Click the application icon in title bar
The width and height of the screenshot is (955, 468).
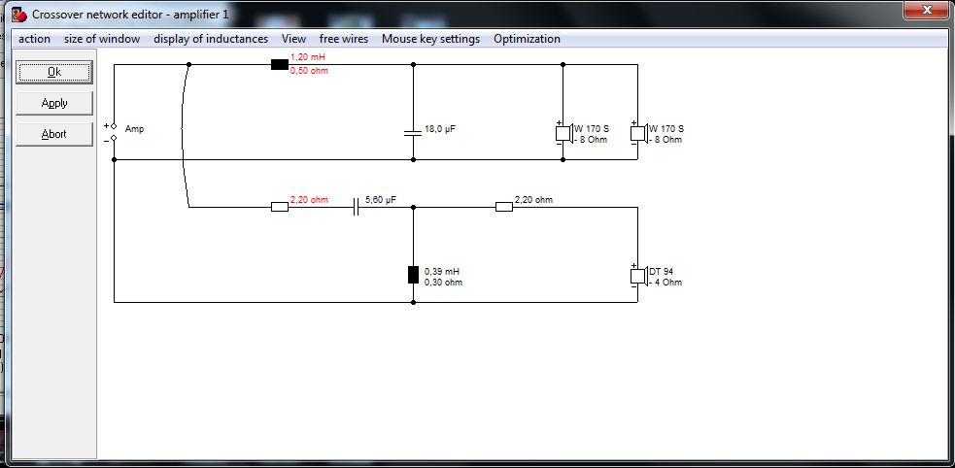[19, 14]
